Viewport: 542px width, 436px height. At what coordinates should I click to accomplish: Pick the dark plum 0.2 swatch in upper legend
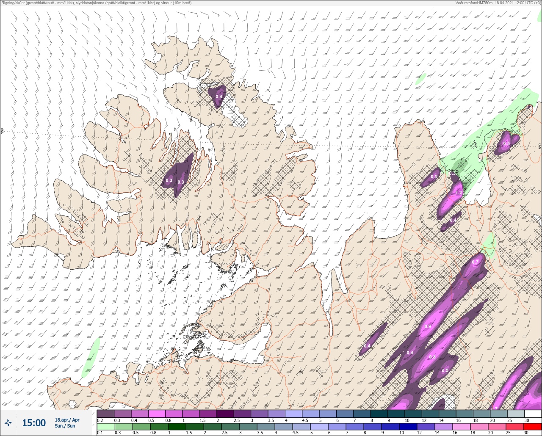click(x=105, y=414)
